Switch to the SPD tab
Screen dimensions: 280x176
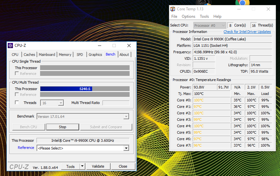click(80, 55)
